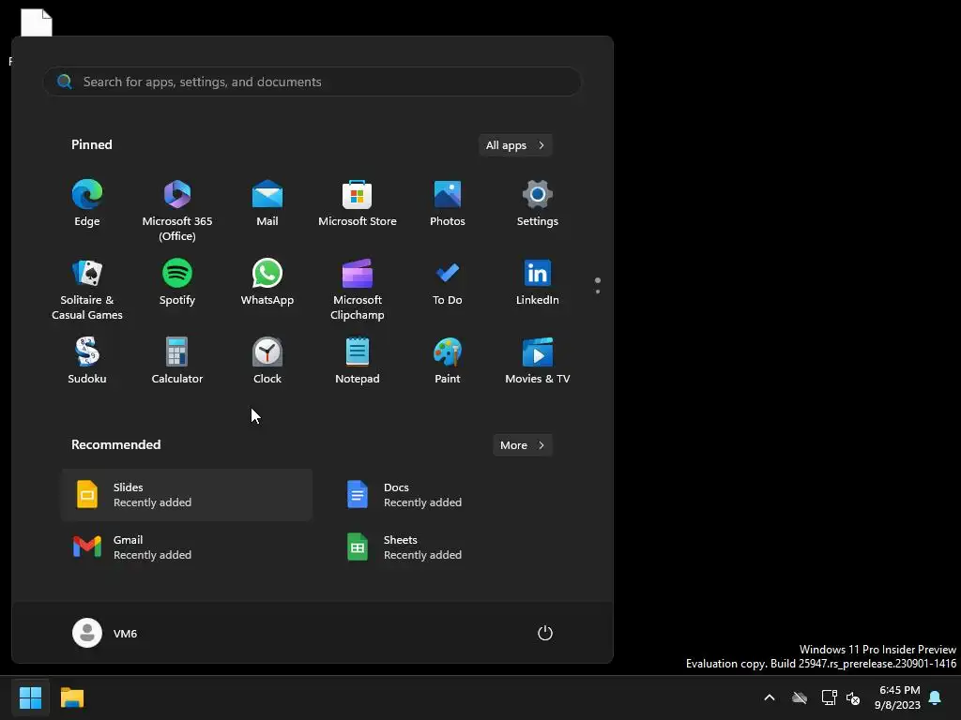Open the VM6 user account menu
Image resolution: width=961 pixels, height=720 pixels.
[105, 633]
